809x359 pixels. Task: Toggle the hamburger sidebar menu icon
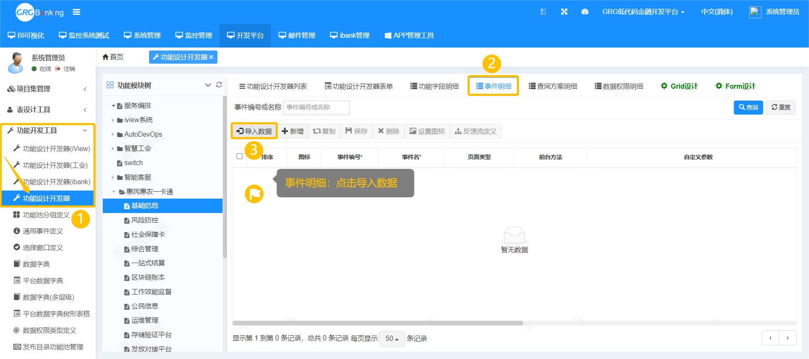click(76, 12)
